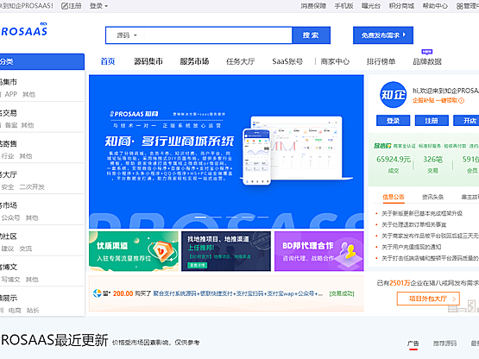Click the circled arrow after 一键领取
Screen dimensions: 479x359
[x=461, y=100]
